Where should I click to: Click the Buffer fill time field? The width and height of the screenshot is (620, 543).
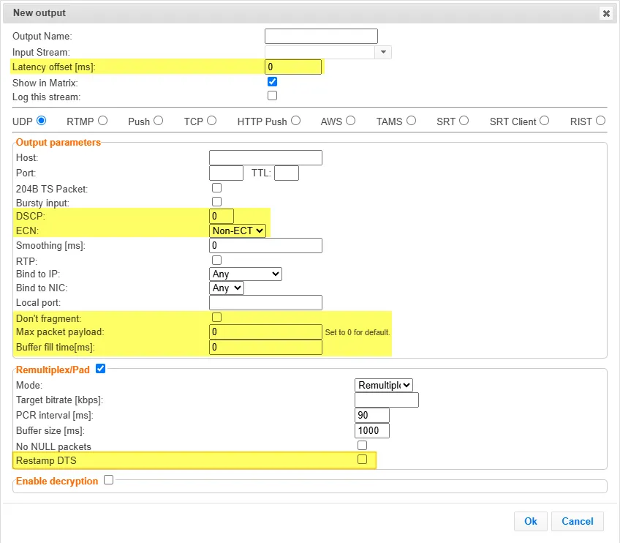pos(265,347)
